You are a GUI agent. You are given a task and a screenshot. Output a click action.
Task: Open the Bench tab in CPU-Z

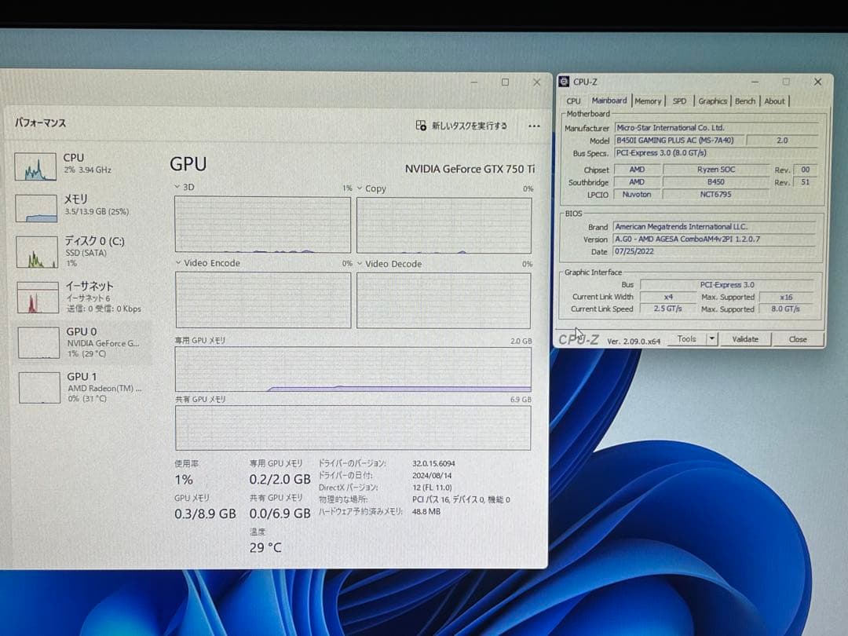tap(745, 101)
